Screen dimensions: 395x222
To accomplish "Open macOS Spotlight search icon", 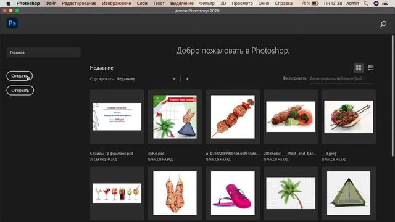I will [x=366, y=4].
